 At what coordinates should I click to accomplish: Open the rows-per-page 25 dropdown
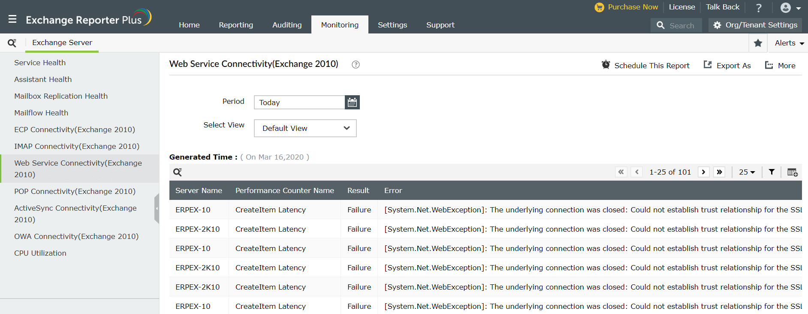(x=747, y=172)
